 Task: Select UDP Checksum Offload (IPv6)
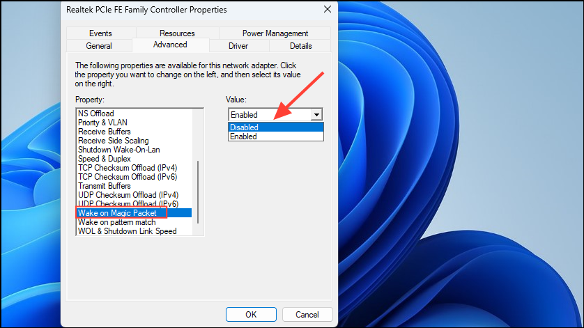tap(128, 203)
